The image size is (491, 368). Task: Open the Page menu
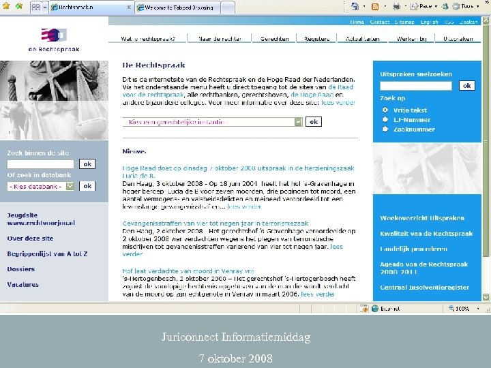(423, 6)
